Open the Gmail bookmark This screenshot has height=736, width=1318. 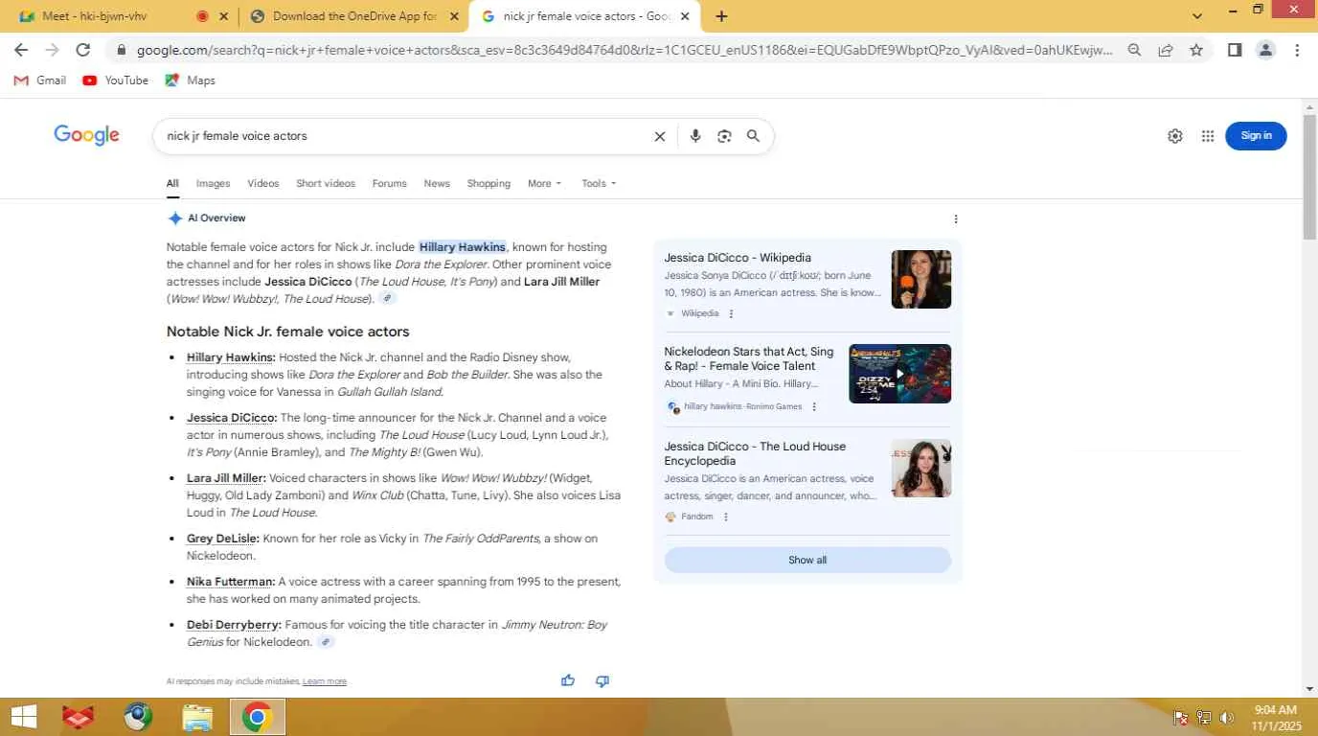tap(40, 80)
